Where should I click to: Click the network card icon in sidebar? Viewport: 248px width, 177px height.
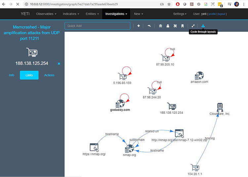coord(32,52)
